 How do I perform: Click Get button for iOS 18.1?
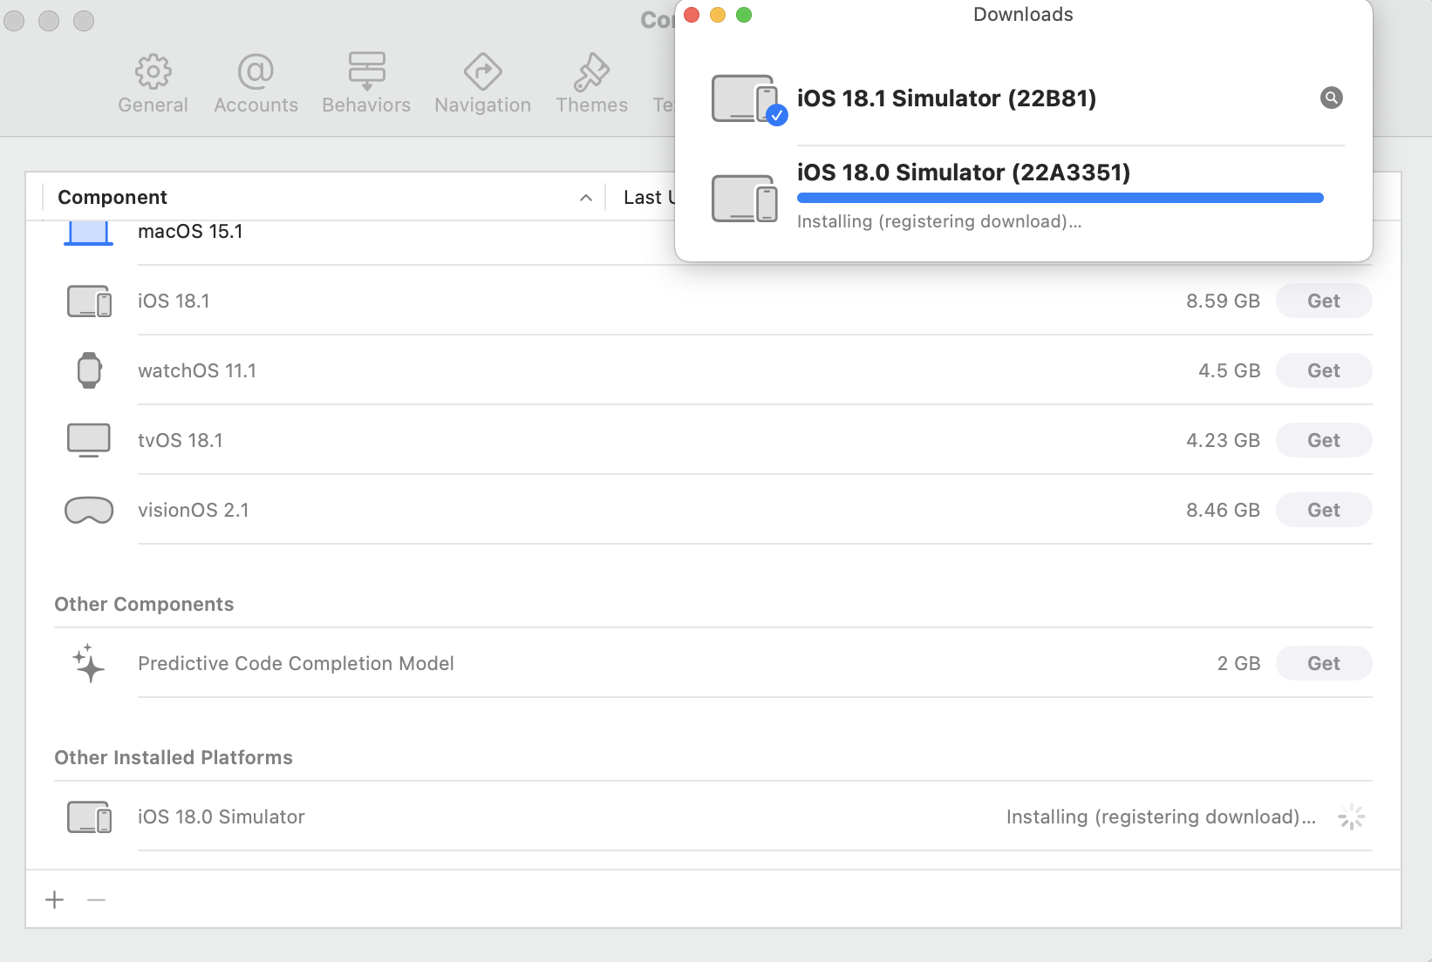pyautogui.click(x=1323, y=301)
